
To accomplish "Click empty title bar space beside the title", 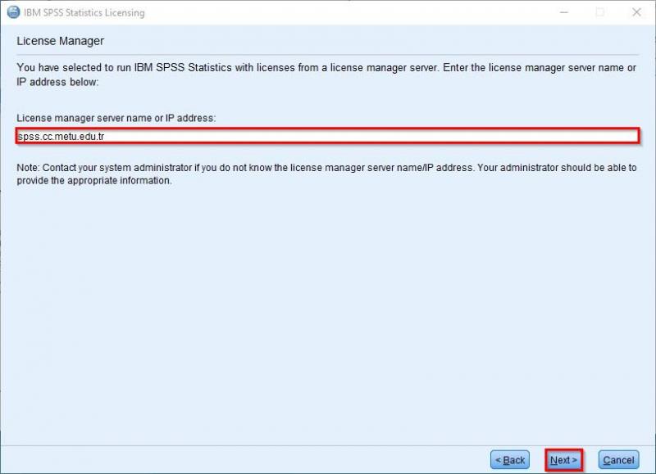I will coord(369,12).
